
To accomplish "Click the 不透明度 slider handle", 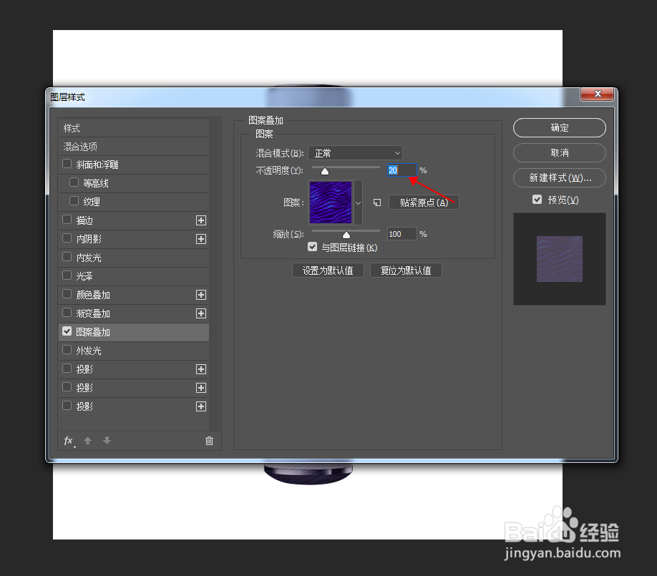I will point(325,171).
